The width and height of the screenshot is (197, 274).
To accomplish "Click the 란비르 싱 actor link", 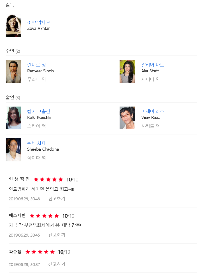I will pyautogui.click(x=36, y=64).
